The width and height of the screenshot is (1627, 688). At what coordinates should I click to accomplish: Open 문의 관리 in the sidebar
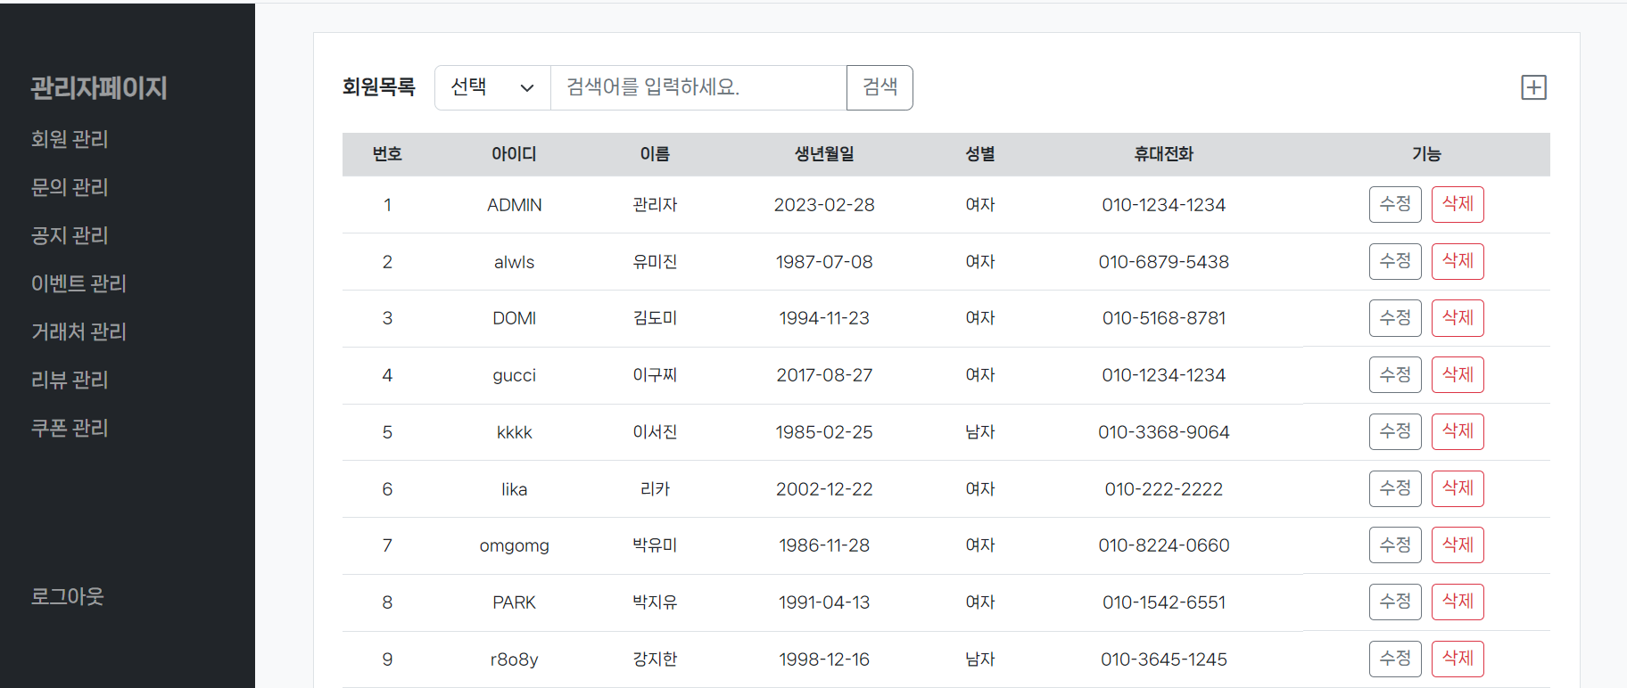[x=70, y=187]
